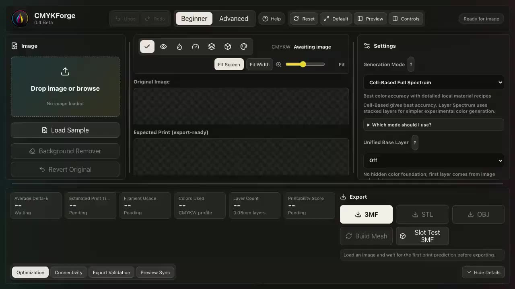The height and width of the screenshot is (289, 515).
Task: Expand Which mode should I use?
Action: [x=434, y=125]
